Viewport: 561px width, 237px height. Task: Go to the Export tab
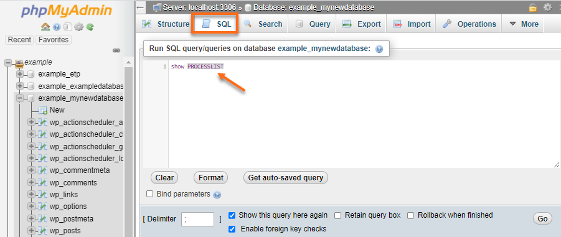(x=361, y=24)
